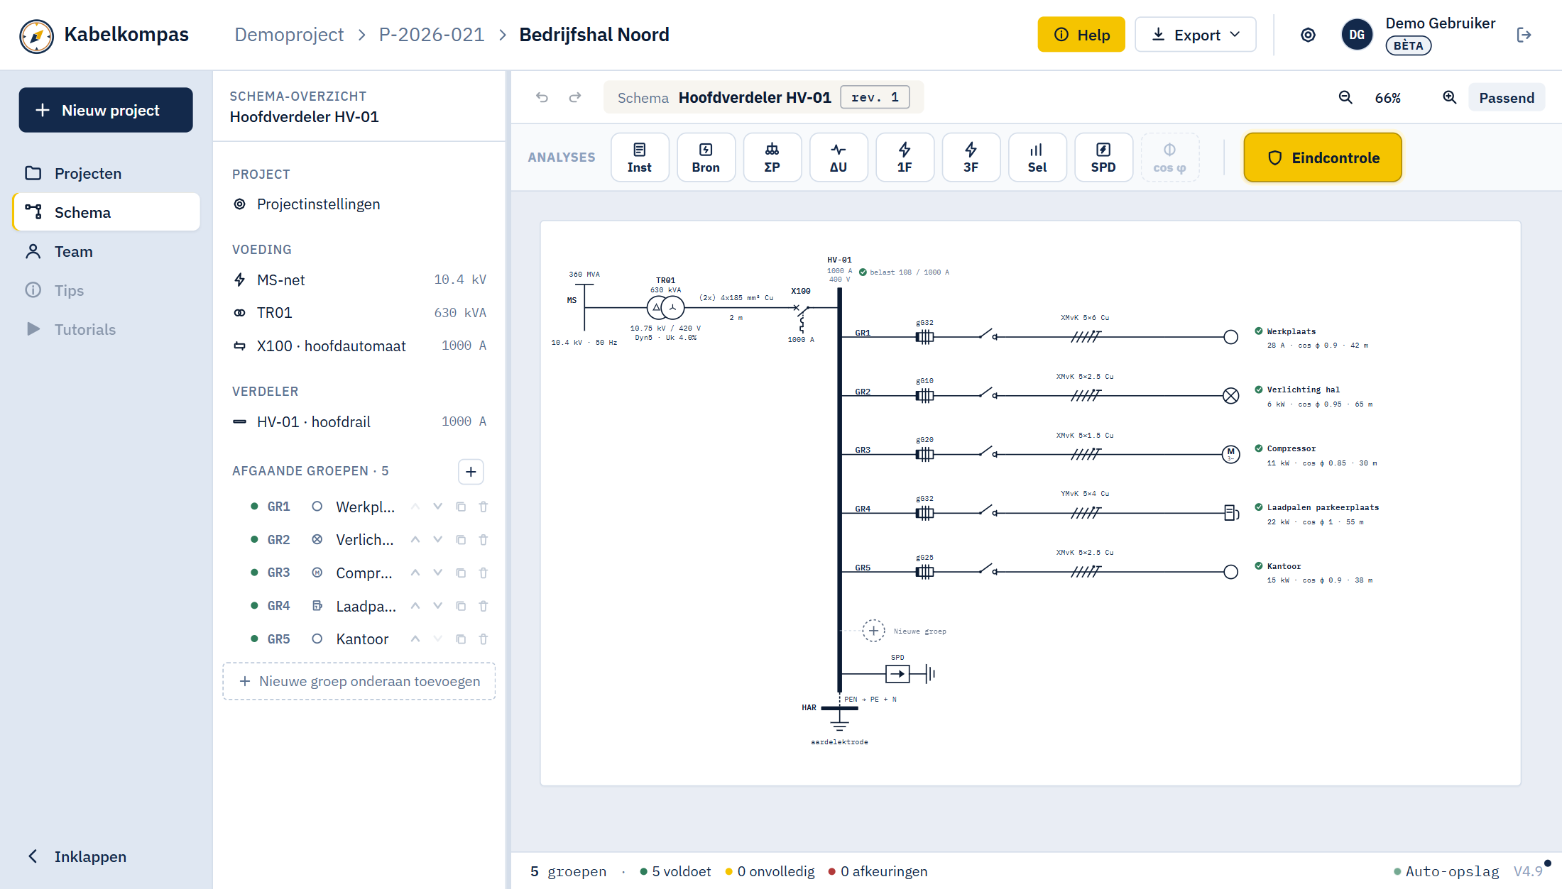Click the Nieuwe groep plus circle in schema
The image size is (1562, 889).
point(873,631)
